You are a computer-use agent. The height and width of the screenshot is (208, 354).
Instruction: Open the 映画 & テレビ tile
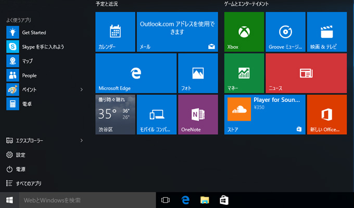point(327,32)
